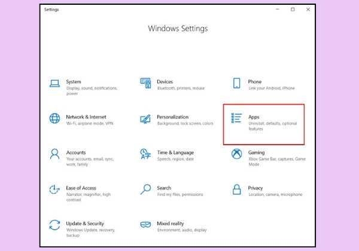The height and width of the screenshot is (251, 359).
Task: Click 'Windows Update, recovery, backup' description
Action: point(91,232)
